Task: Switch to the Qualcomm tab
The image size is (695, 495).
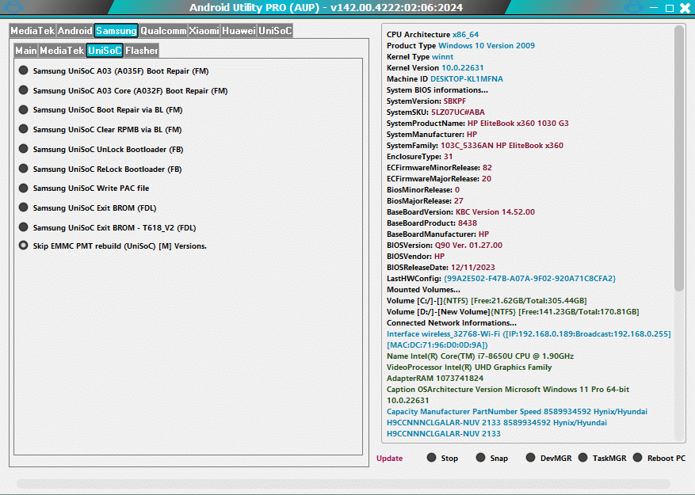Action: click(163, 30)
